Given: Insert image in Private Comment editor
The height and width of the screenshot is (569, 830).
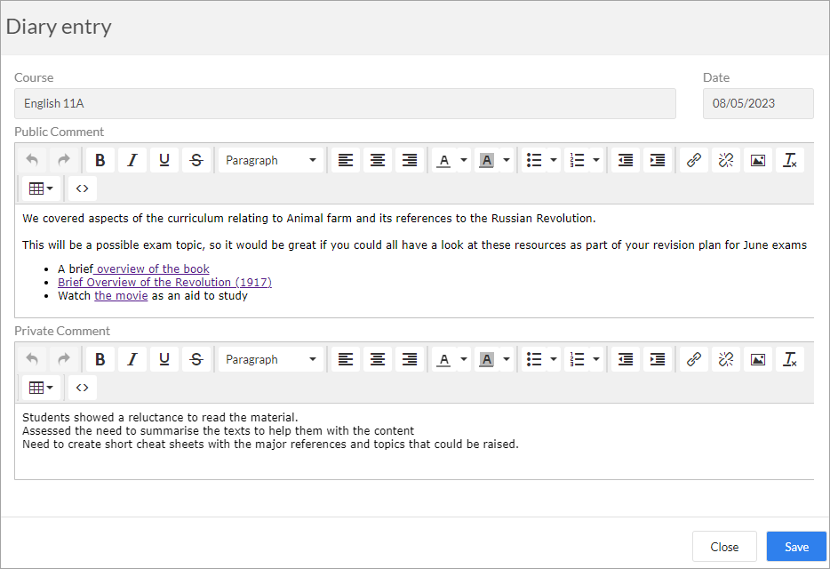Looking at the screenshot, I should pos(758,359).
